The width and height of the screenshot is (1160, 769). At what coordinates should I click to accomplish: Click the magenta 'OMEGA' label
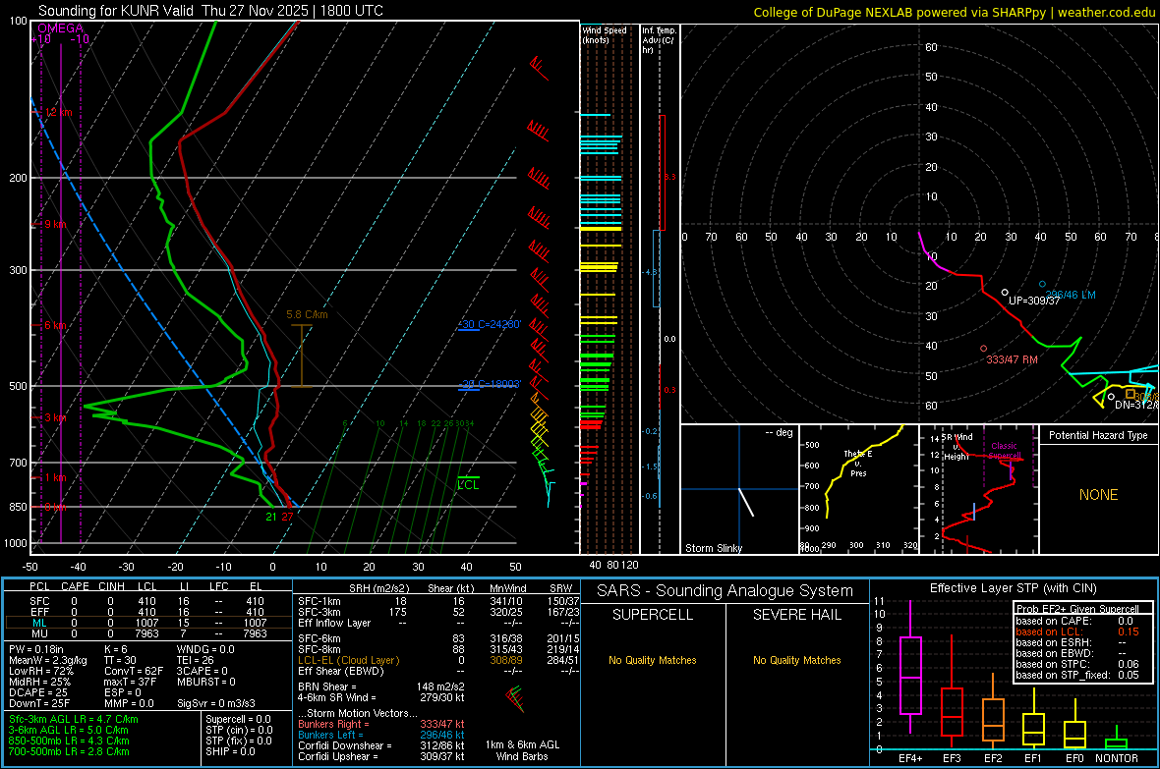point(61,28)
